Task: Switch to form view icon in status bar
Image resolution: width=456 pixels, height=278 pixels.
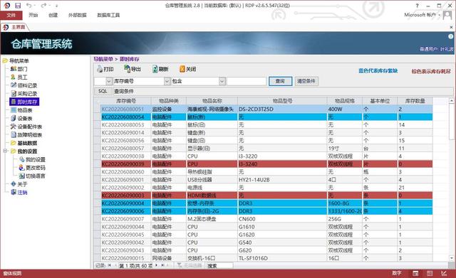Action: click(415, 273)
